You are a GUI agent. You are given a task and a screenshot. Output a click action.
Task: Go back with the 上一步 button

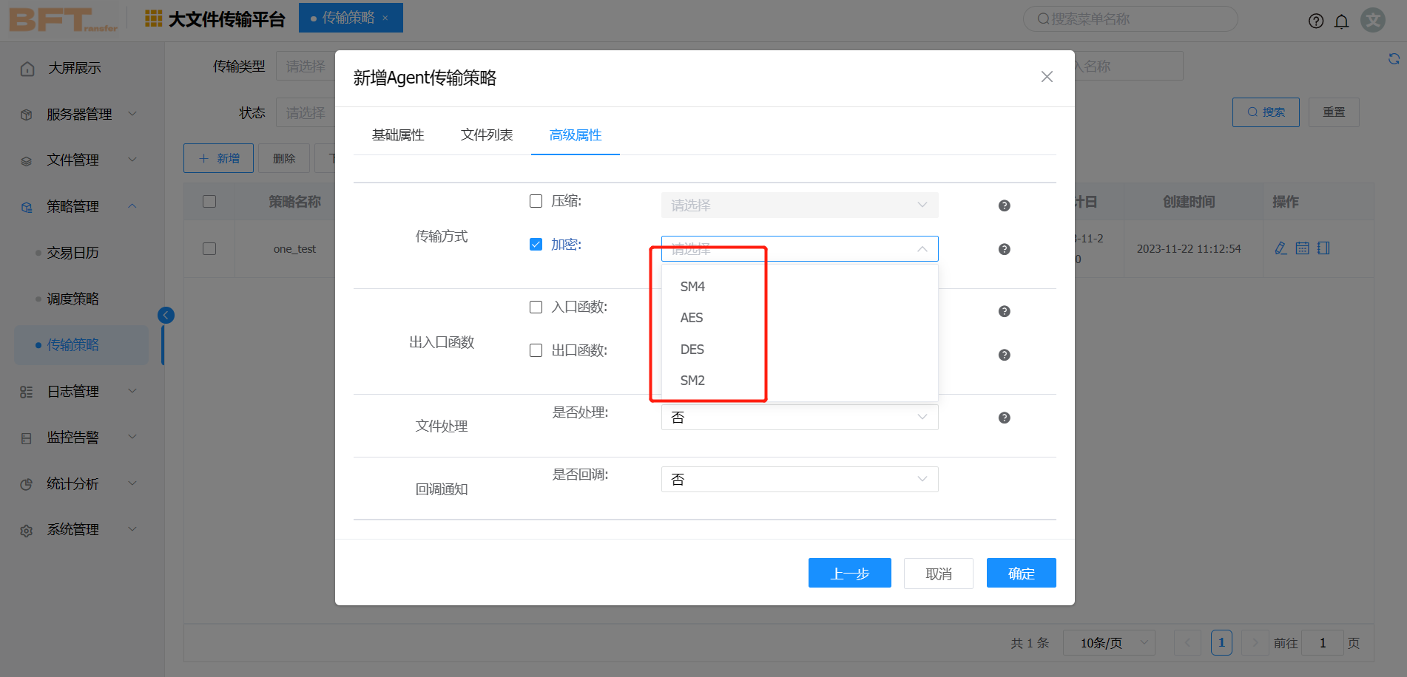(x=849, y=573)
